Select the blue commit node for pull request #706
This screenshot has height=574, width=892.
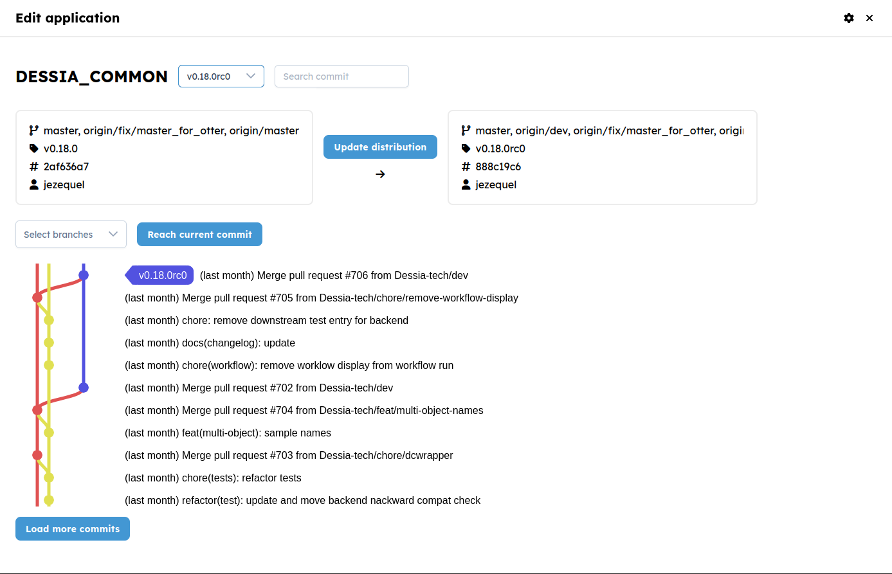pyautogui.click(x=84, y=275)
